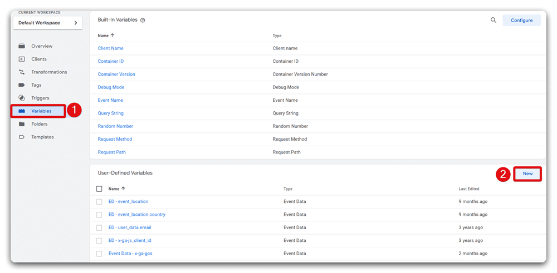Open the Client Name variable
This screenshot has height=273, width=557.
coord(110,48)
